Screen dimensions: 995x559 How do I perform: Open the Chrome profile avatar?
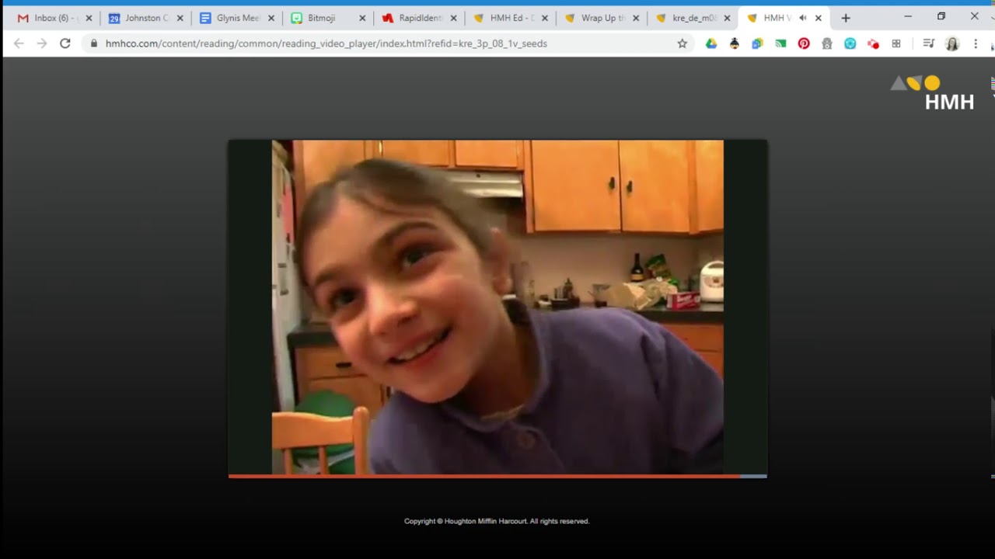coord(952,43)
